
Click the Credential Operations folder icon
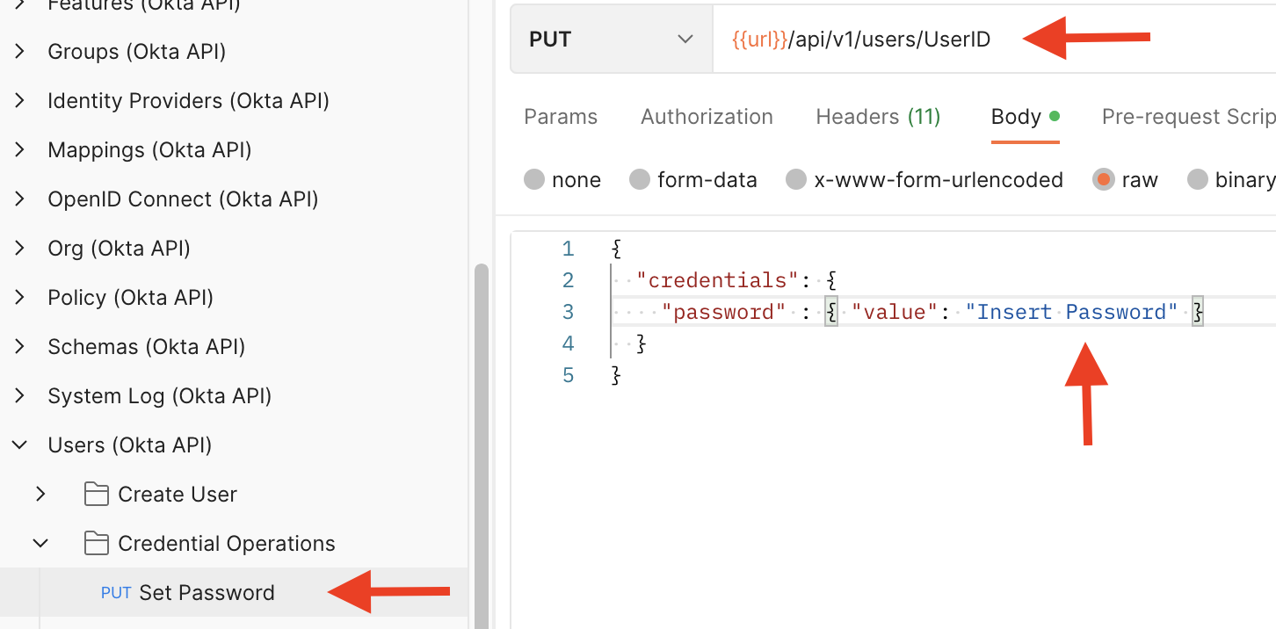point(96,544)
